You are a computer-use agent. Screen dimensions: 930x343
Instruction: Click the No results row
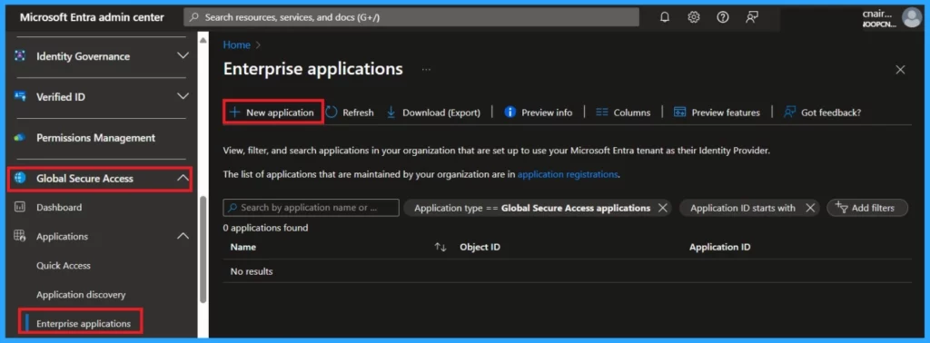click(567, 271)
